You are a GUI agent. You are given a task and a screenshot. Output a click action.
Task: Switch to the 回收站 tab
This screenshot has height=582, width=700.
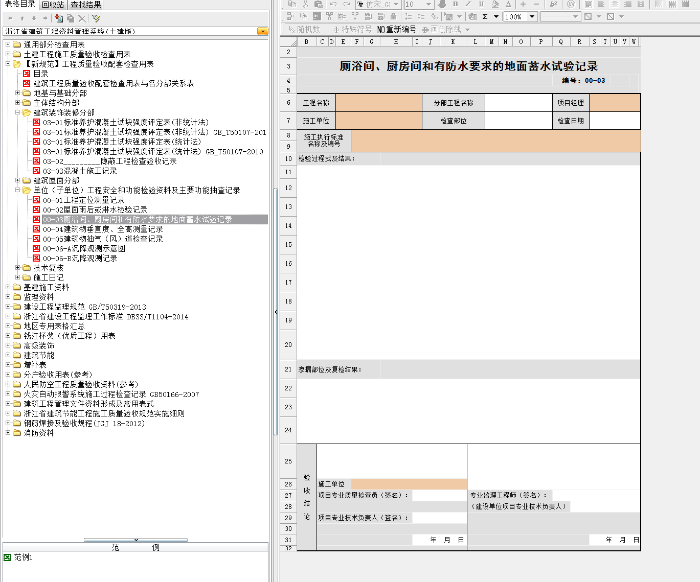53,5
